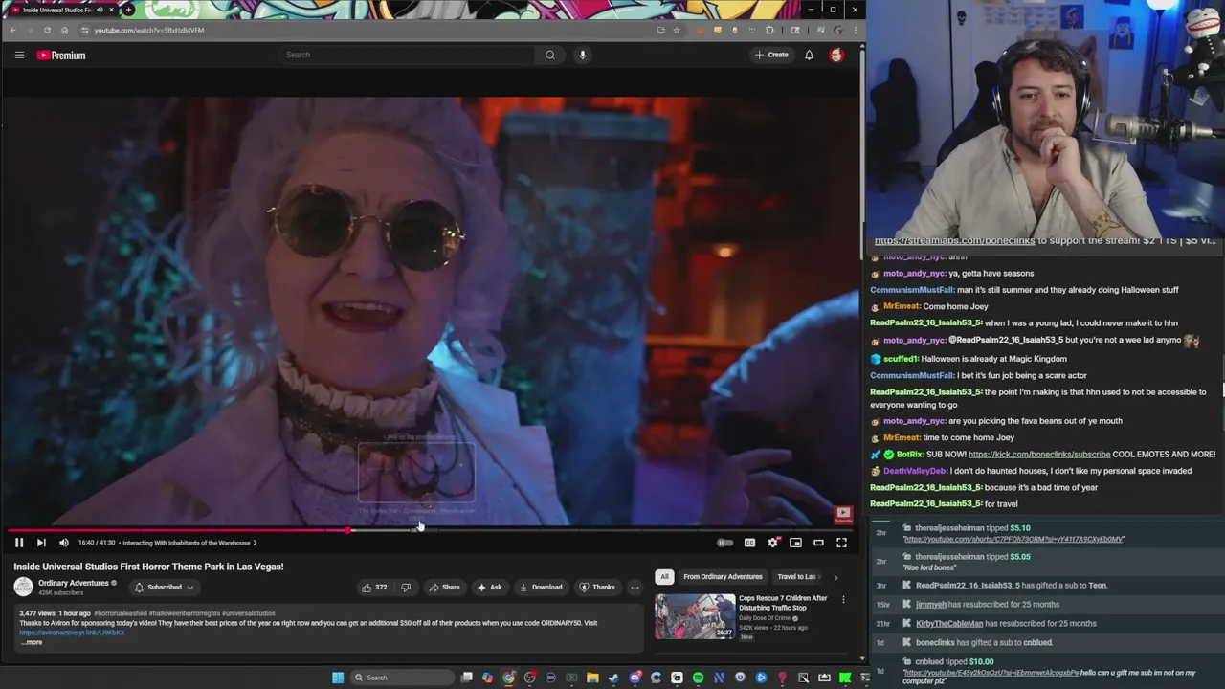Seek on the video progress bar
Viewport: 1225px width, 689px height.
click(429, 529)
